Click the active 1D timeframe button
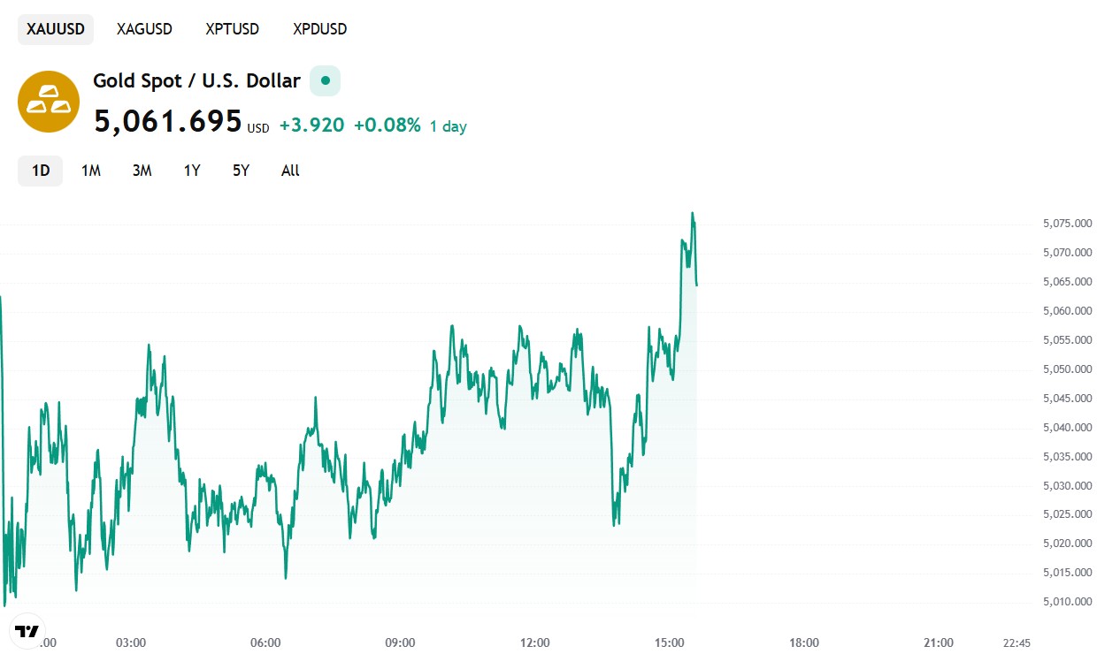Image resolution: width=1097 pixels, height=654 pixels. point(39,171)
